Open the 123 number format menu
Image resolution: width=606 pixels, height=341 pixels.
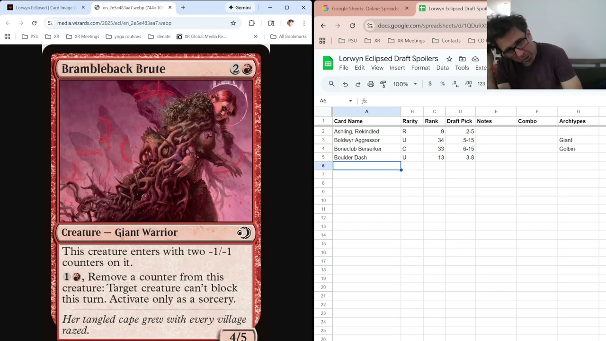pyautogui.click(x=481, y=84)
